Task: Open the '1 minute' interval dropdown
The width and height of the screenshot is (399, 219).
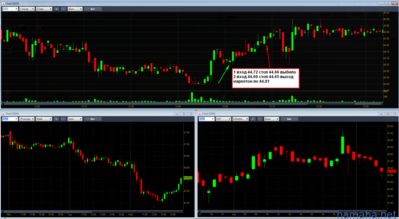Action: pyautogui.click(x=27, y=9)
